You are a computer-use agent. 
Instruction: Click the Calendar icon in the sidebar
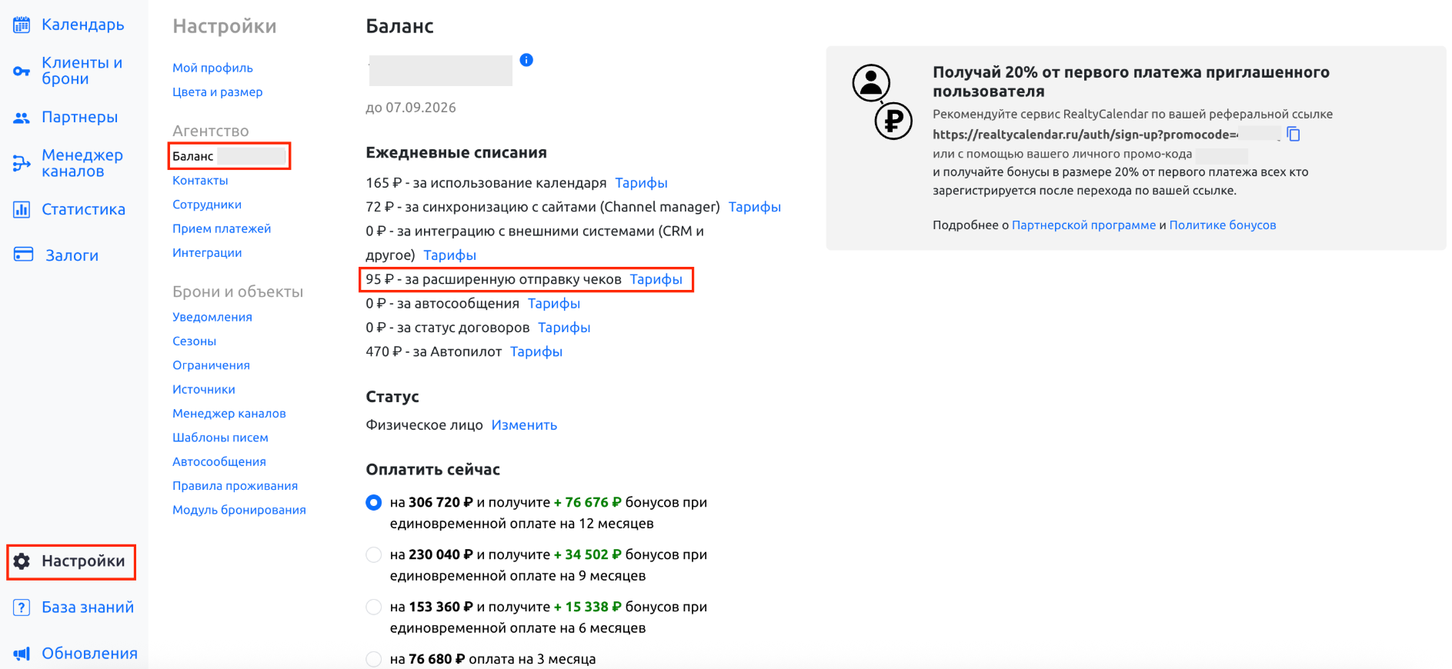coord(22,25)
